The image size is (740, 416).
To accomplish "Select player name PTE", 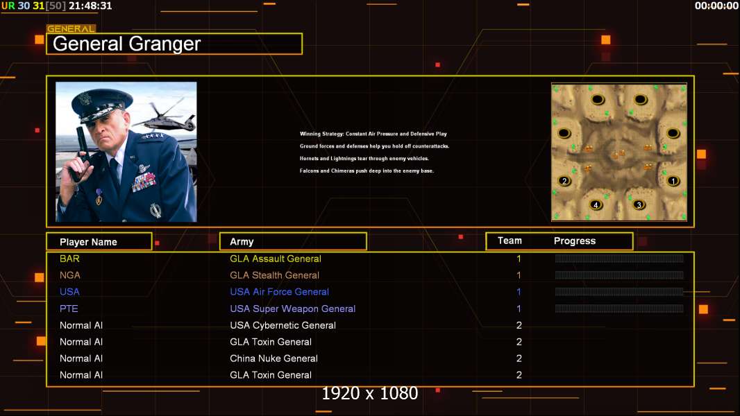I will [69, 309].
